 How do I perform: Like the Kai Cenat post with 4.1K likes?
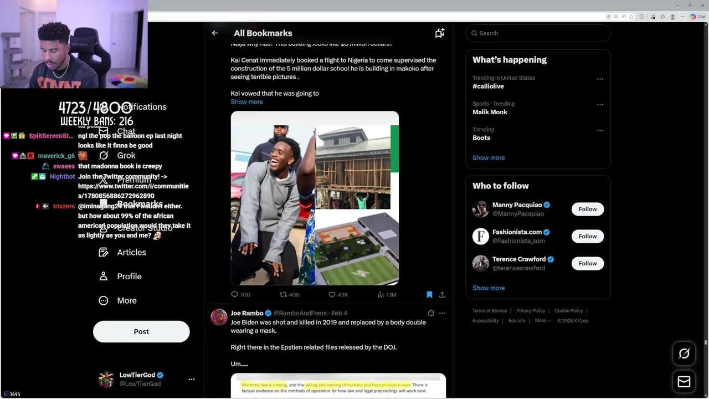click(x=338, y=295)
